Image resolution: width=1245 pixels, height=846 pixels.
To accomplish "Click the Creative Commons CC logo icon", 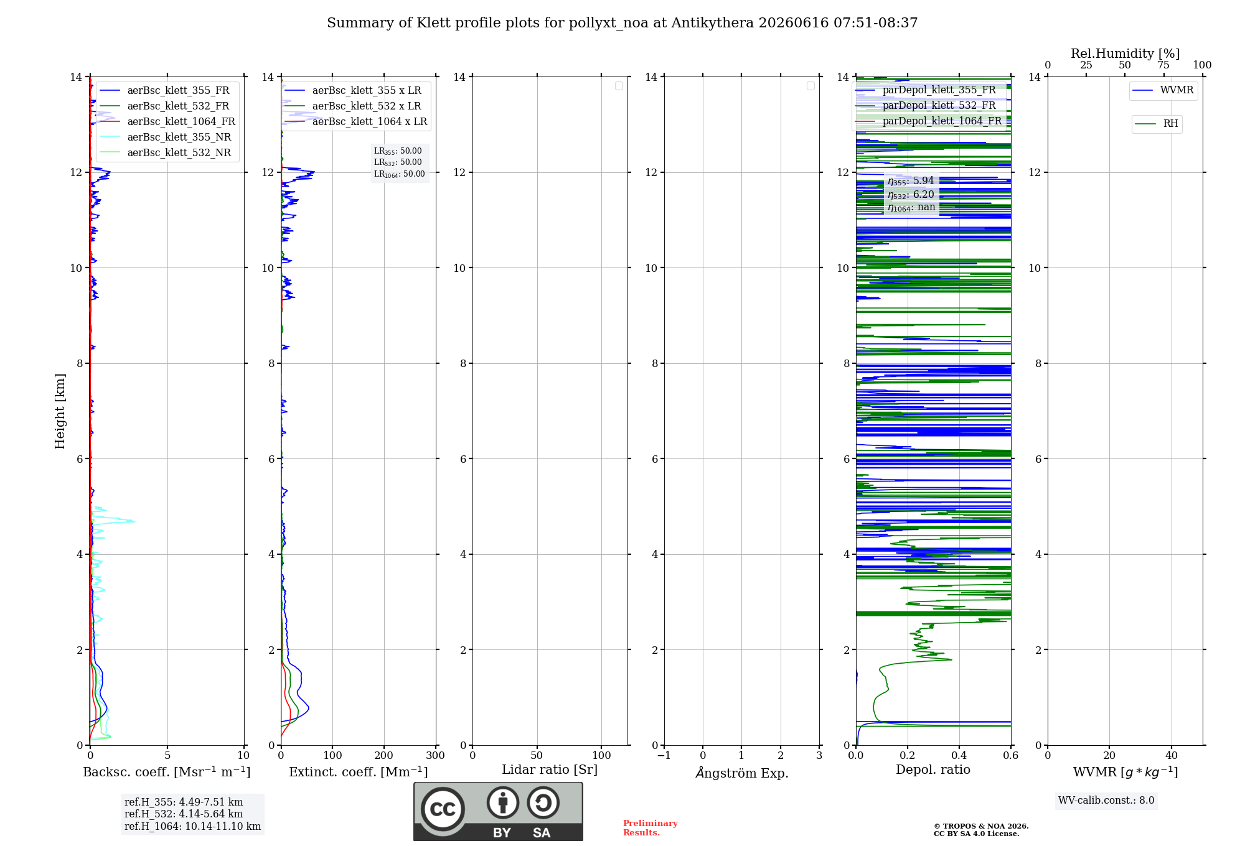I will pos(443,809).
